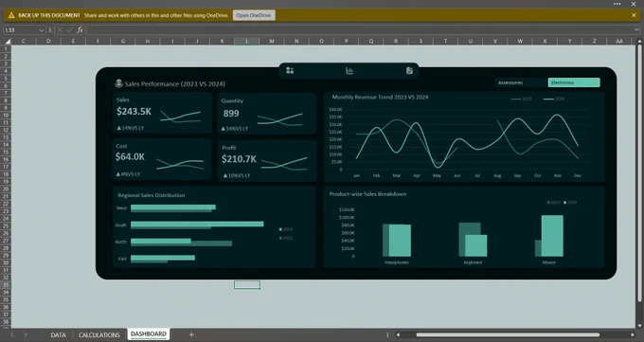Click the Product-wise Sales Breakdown title
Screen dimensions: 644x342
coord(367,193)
